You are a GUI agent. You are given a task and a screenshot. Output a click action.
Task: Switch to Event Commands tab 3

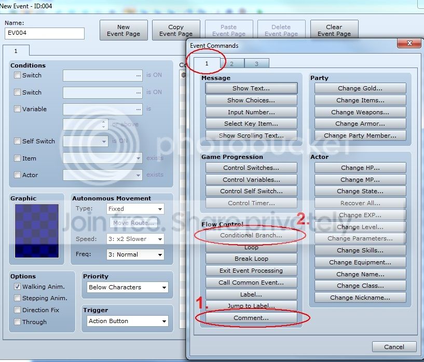point(256,64)
